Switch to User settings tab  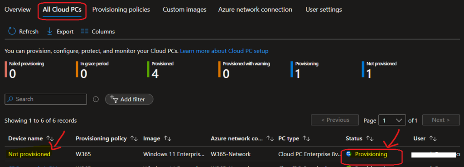[324, 10]
